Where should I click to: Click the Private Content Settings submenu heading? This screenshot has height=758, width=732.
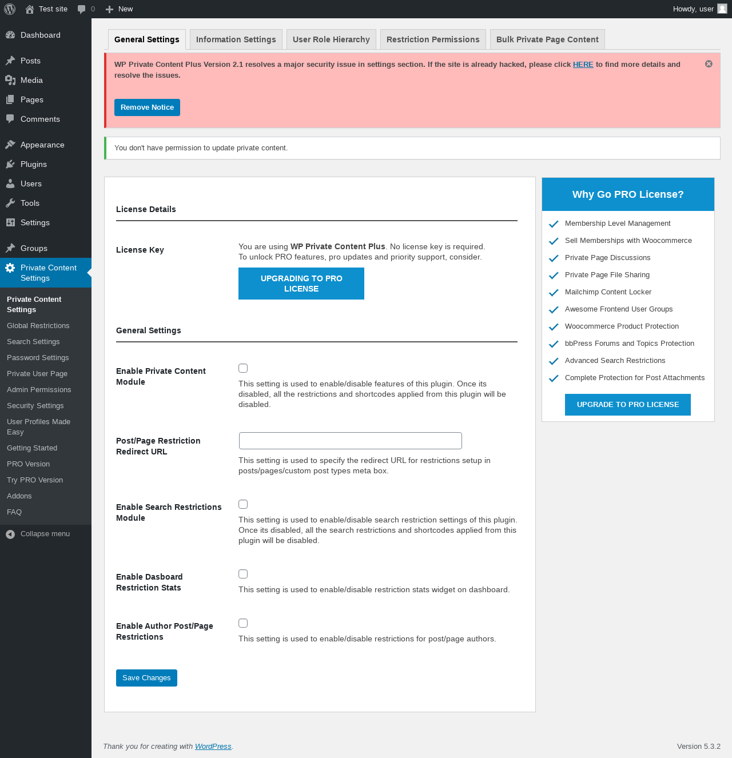(x=34, y=305)
